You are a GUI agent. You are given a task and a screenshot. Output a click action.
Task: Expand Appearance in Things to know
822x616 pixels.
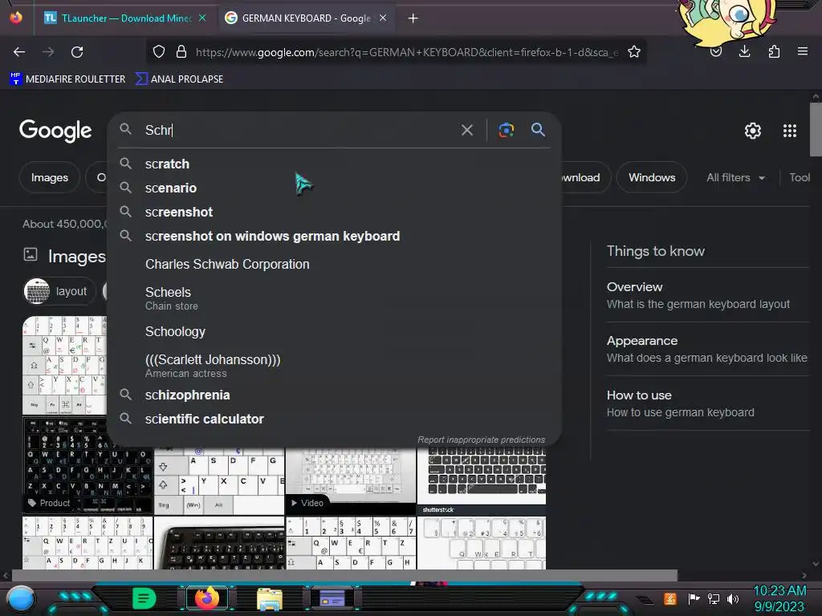click(x=708, y=350)
